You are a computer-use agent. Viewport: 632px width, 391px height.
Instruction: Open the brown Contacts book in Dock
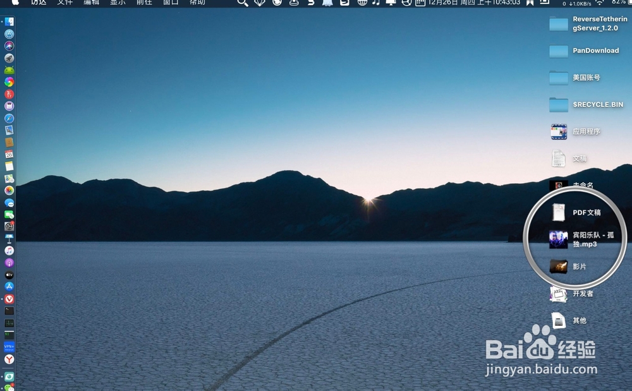click(x=9, y=142)
